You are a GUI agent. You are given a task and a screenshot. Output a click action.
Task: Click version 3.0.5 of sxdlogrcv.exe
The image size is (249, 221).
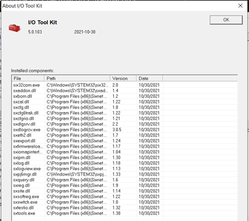117,130
